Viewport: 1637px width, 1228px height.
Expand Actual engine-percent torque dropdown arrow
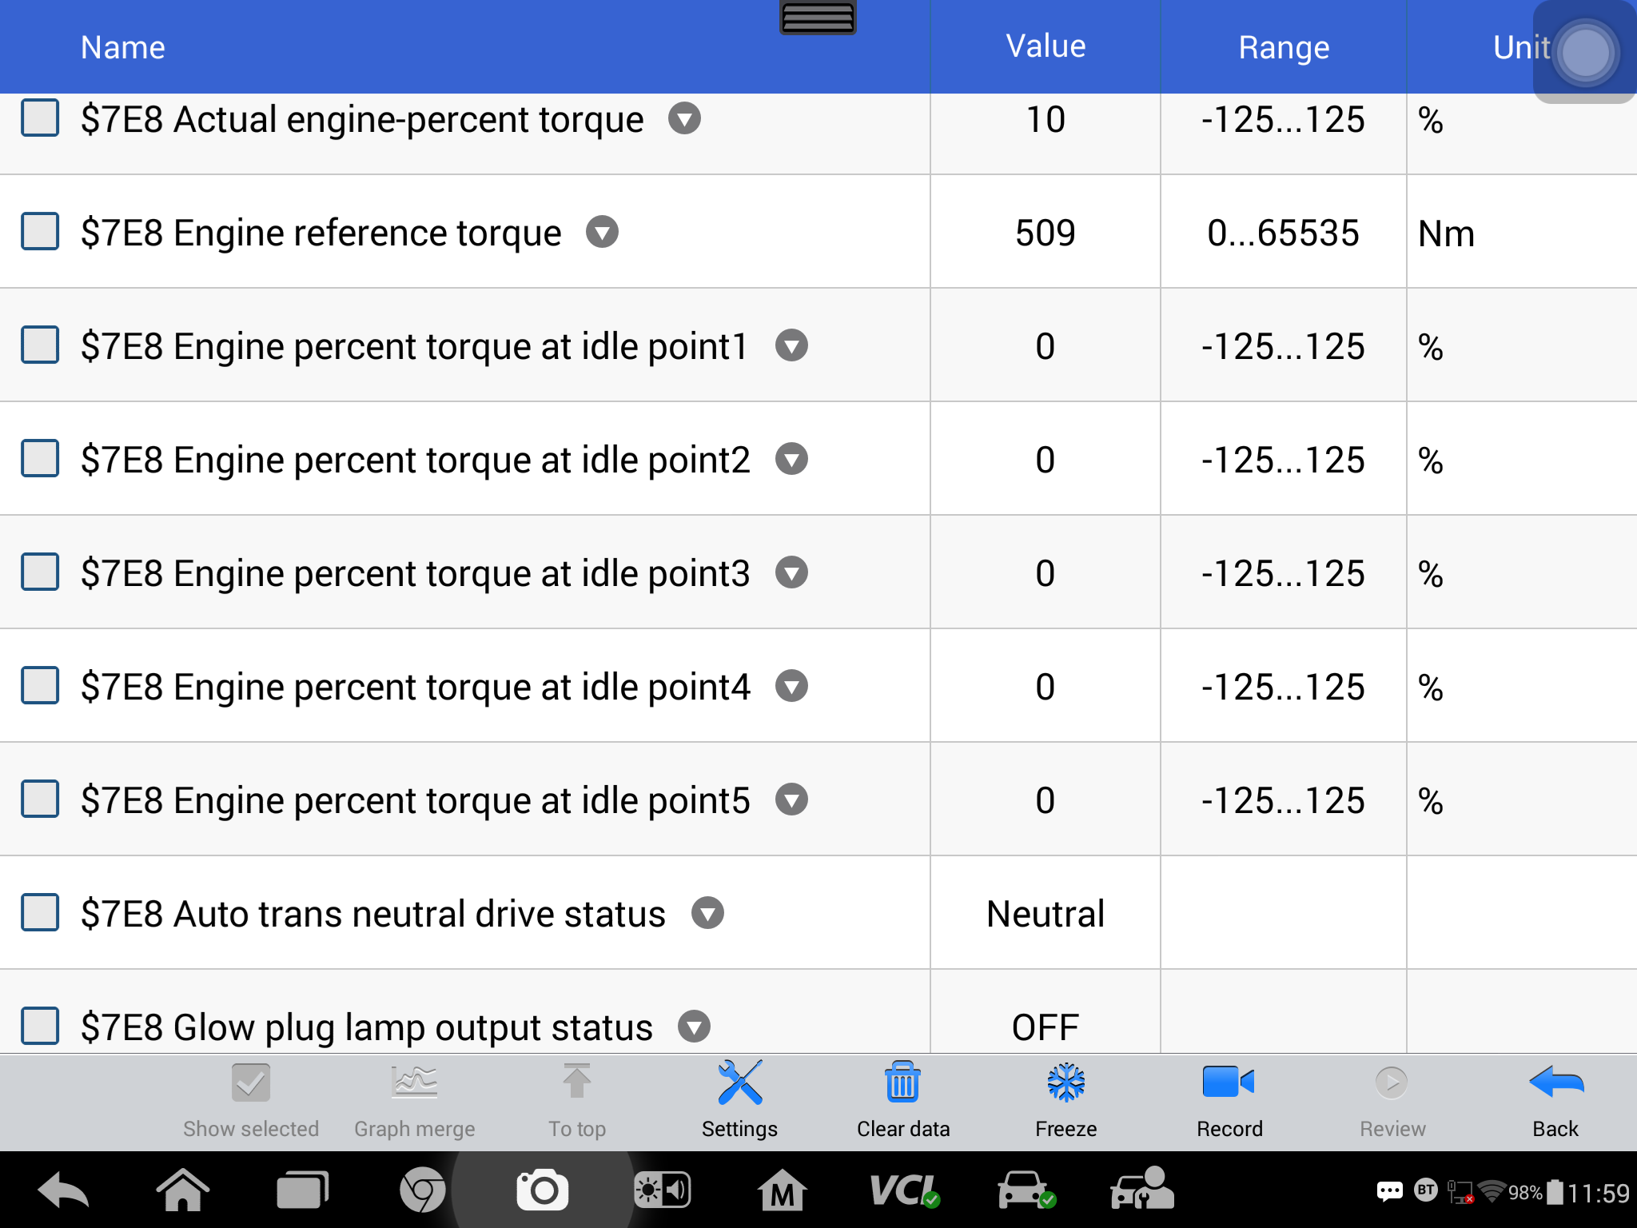click(685, 119)
